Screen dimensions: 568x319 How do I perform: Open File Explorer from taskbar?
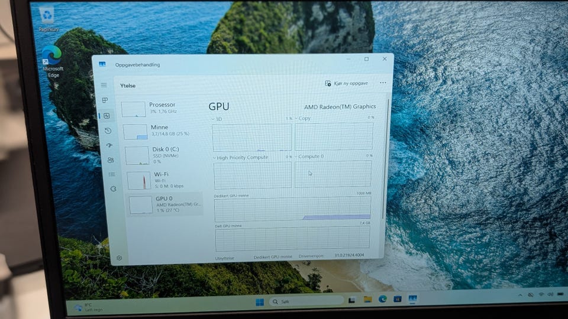coord(367,299)
